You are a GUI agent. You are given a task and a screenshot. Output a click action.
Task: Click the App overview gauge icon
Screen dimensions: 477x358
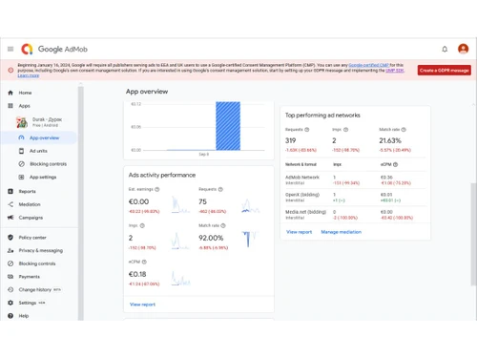(21, 137)
